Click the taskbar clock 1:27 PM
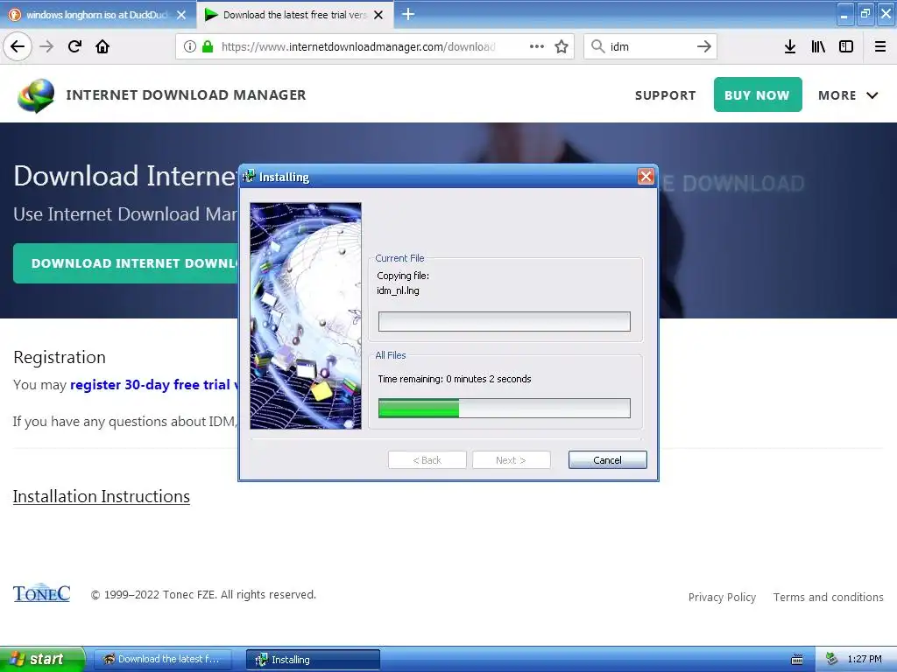Image resolution: width=897 pixels, height=672 pixels. (864, 659)
